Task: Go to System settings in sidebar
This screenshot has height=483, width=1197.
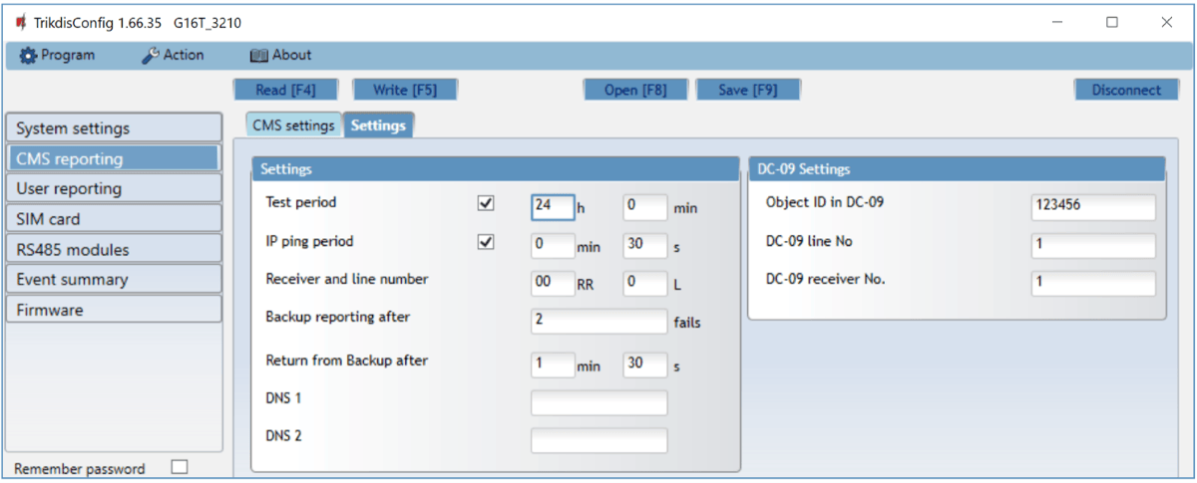Action: pos(113,128)
